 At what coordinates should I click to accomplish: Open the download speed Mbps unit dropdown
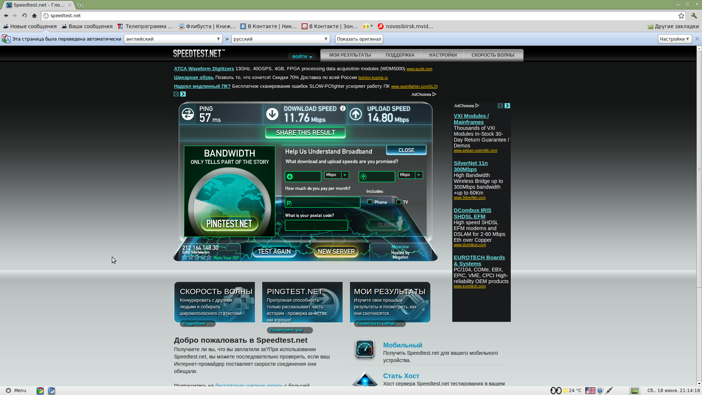336,175
